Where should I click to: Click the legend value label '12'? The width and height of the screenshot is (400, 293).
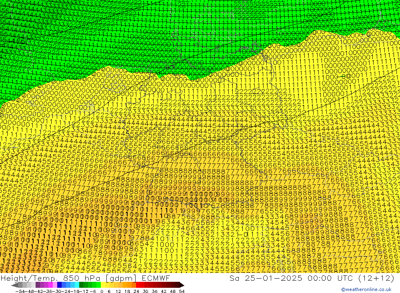118,291
